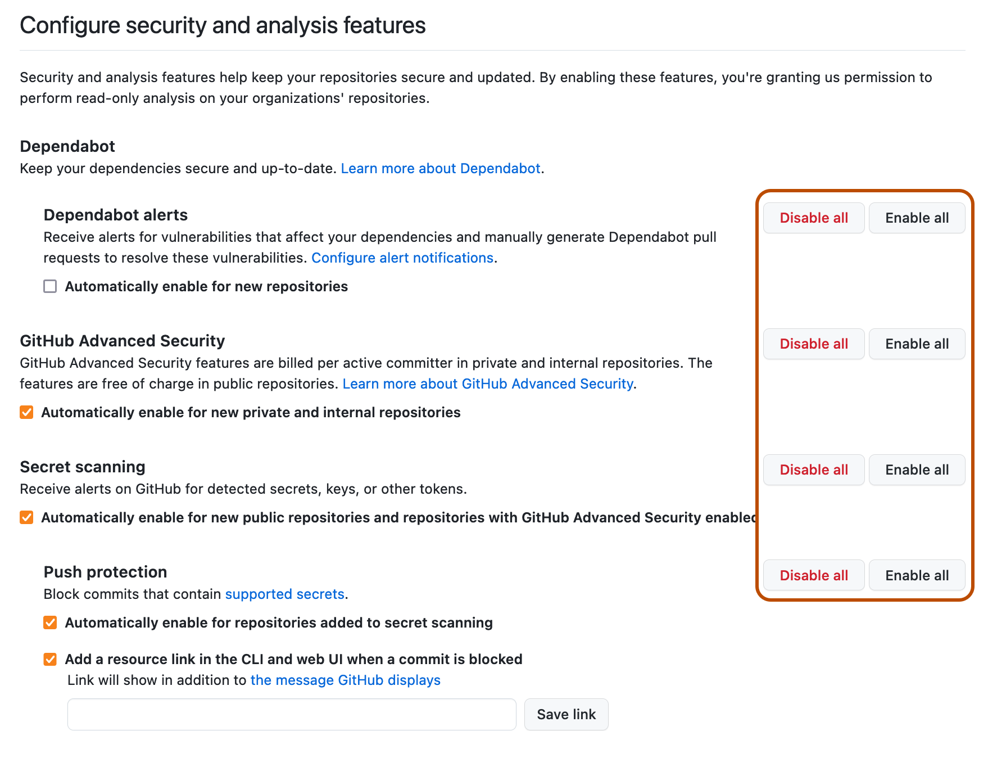
Task: Click Disable all for Secret scanning
Action: click(x=813, y=470)
